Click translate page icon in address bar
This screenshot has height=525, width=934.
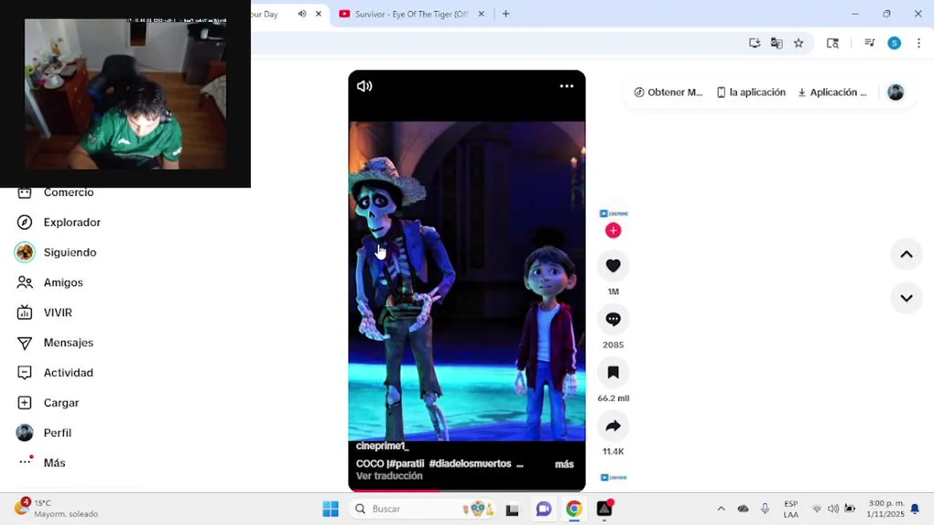776,43
